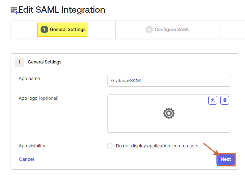245x177 pixels.
Task: Select the empty third step tab
Action: [232, 30]
